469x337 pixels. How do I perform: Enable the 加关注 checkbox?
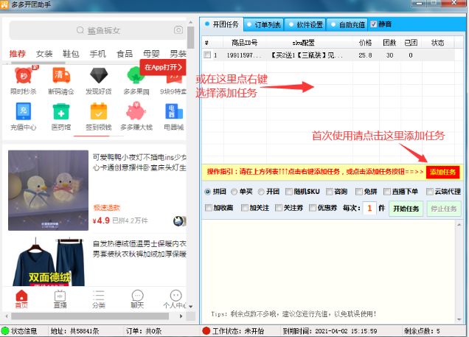pyautogui.click(x=245, y=208)
